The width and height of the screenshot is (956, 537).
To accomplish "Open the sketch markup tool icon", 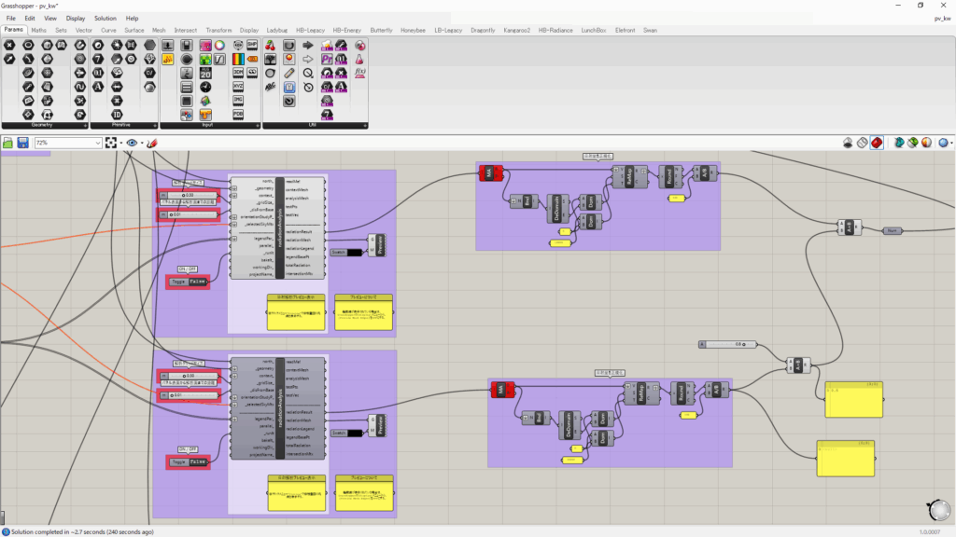I will (152, 143).
